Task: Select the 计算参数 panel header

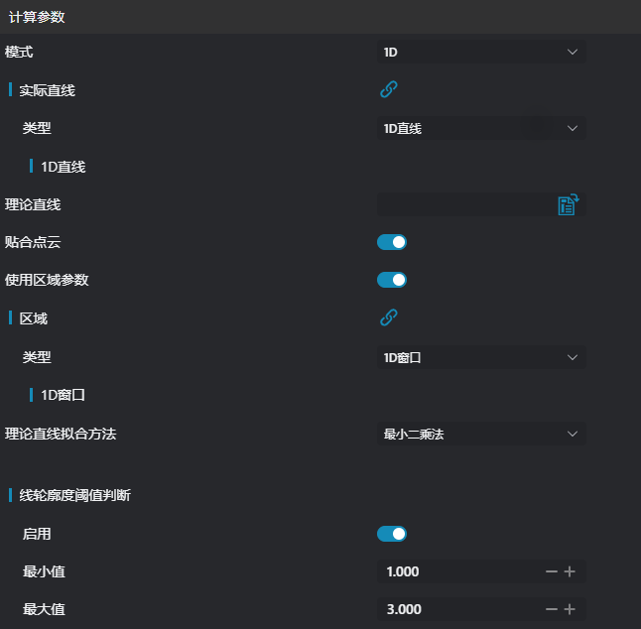Action: tap(39, 17)
